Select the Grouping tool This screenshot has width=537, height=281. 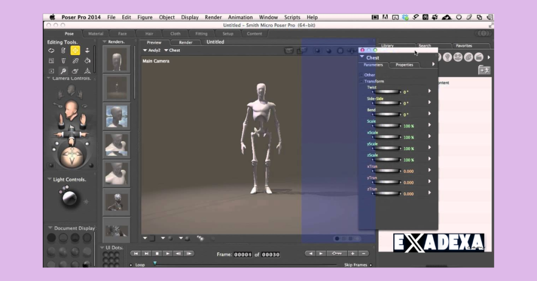51,71
